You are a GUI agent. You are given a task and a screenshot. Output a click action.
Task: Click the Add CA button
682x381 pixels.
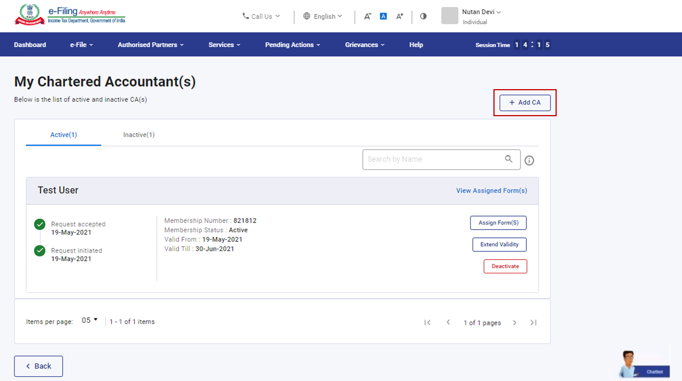[x=525, y=103]
